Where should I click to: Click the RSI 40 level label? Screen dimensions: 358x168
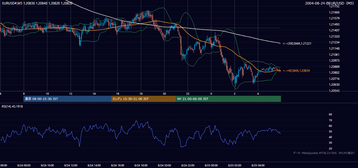click(330, 137)
